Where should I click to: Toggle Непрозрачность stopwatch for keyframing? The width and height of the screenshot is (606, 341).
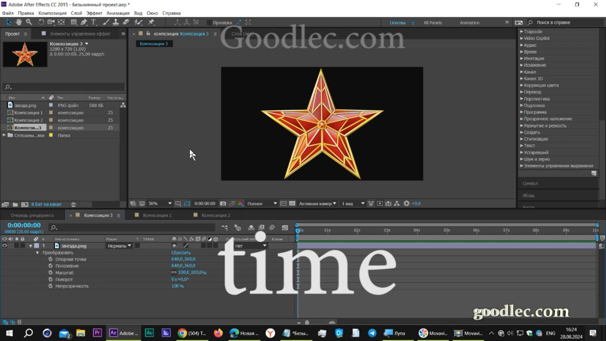tap(50, 286)
